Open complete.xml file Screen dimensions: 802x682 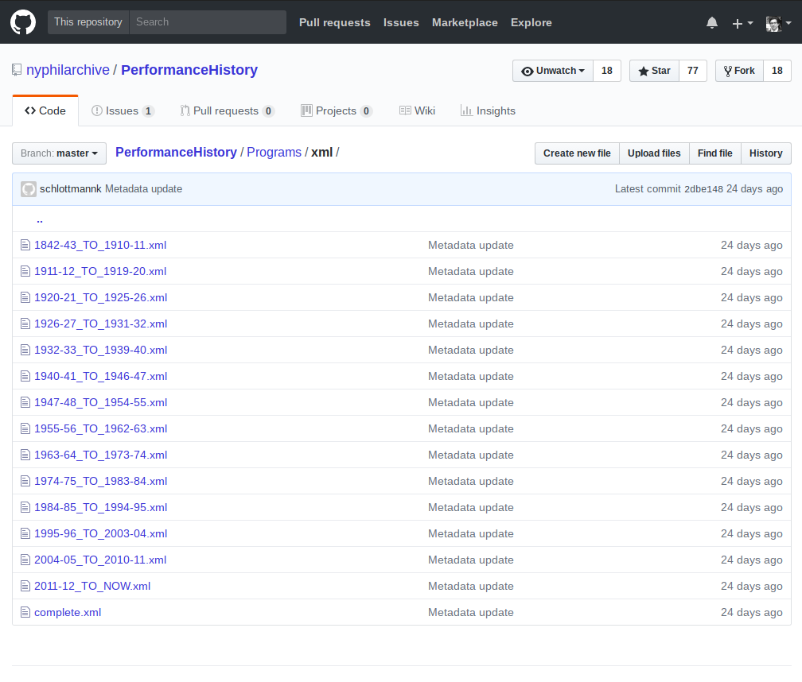(x=68, y=613)
